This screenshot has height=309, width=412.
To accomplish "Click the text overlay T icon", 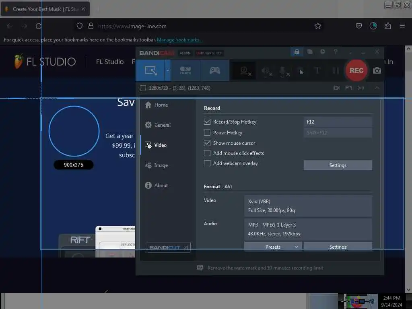I will 317,70.
